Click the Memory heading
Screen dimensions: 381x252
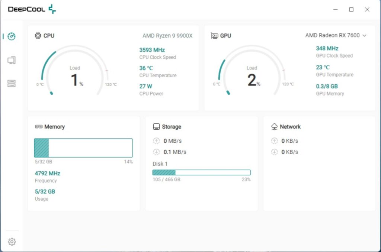(x=54, y=127)
